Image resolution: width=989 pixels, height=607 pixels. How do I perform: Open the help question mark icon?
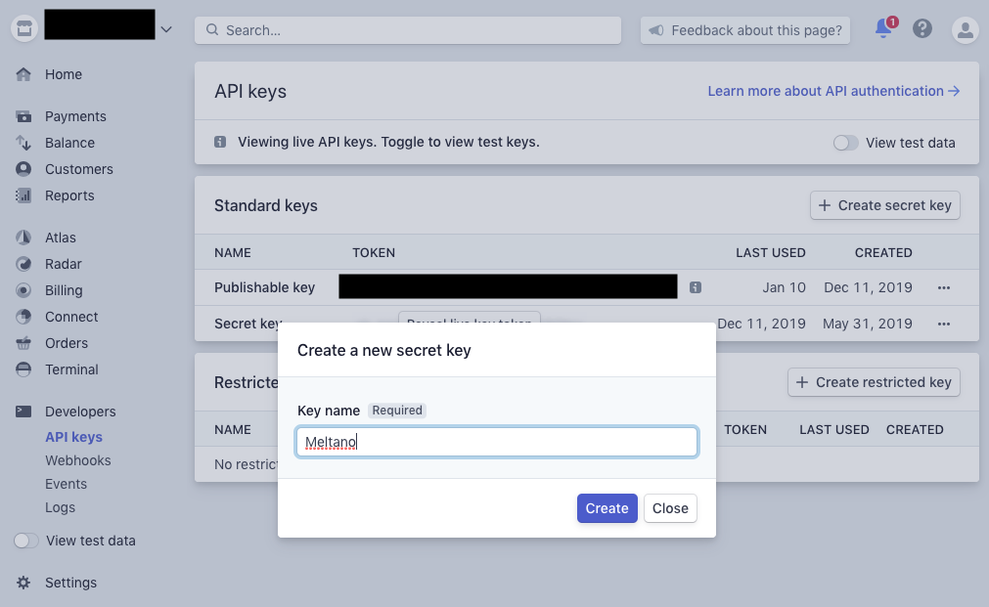click(x=922, y=28)
